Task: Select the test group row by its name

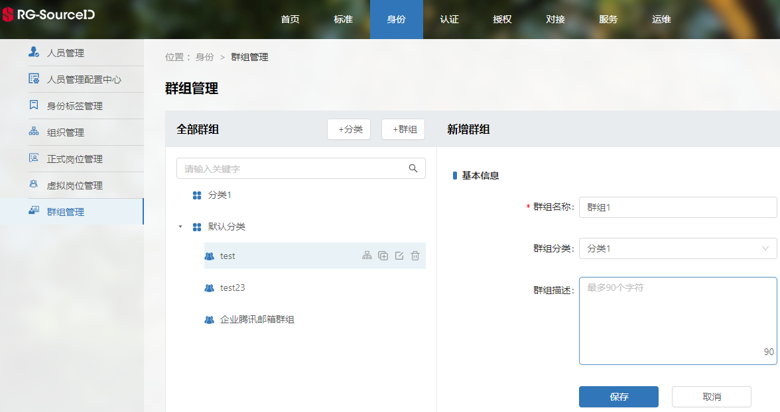Action: click(227, 256)
